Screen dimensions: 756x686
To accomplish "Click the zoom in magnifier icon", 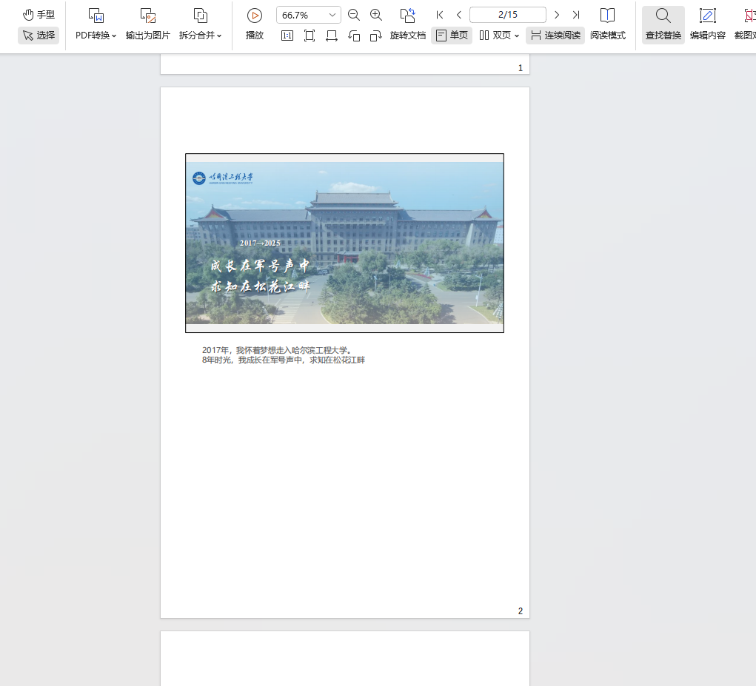I will 376,15.
